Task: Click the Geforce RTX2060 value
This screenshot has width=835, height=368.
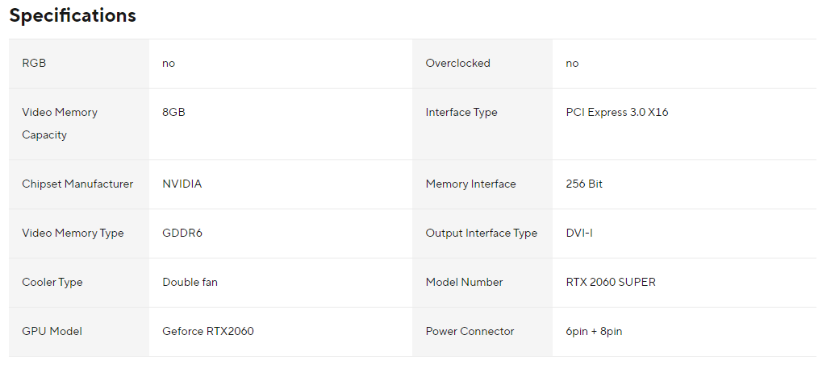Action: [x=208, y=332]
